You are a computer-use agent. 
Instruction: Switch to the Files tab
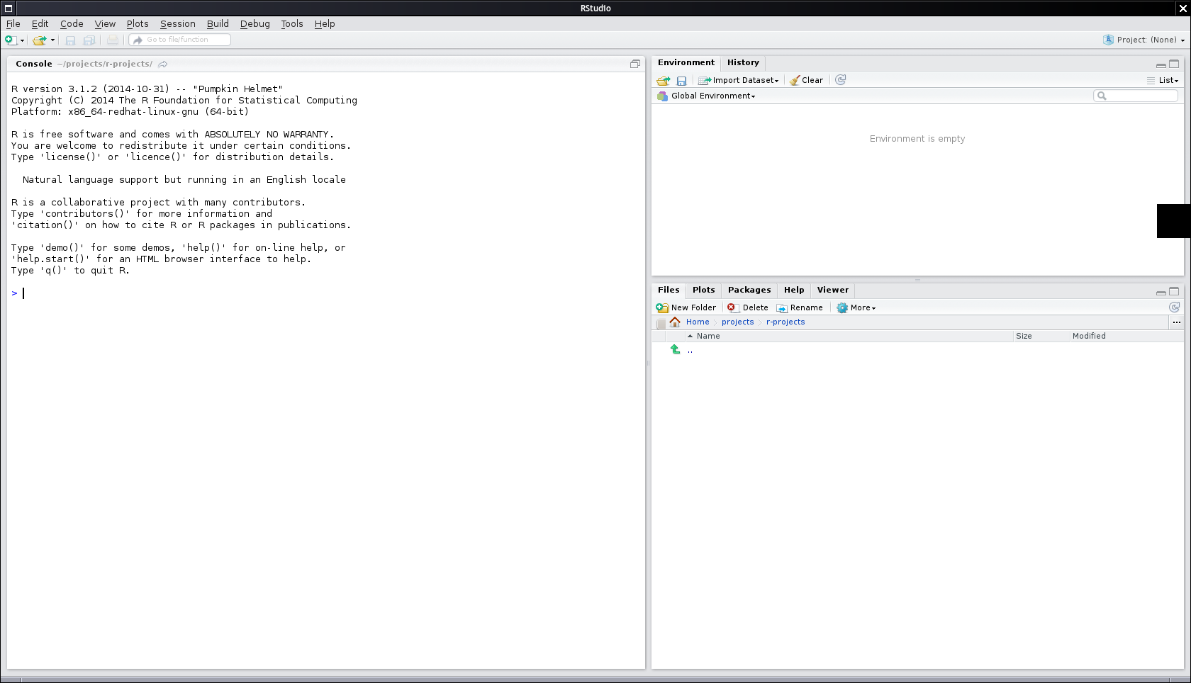[669, 290]
